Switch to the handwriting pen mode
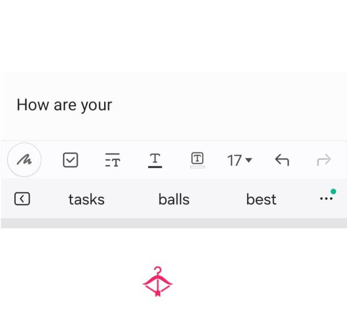The image size is (347, 313). (x=24, y=159)
